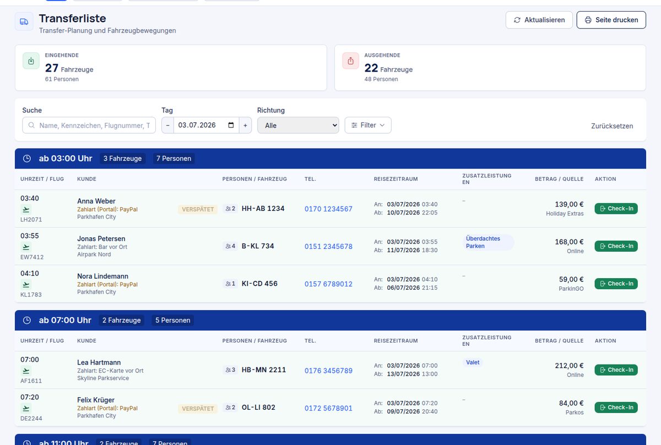
Task: Check in Jonas Petersen
Action: coord(616,246)
